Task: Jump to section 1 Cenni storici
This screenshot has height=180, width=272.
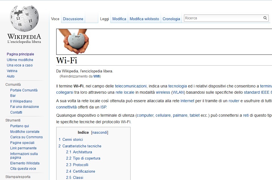Action: pyautogui.click(x=71, y=140)
